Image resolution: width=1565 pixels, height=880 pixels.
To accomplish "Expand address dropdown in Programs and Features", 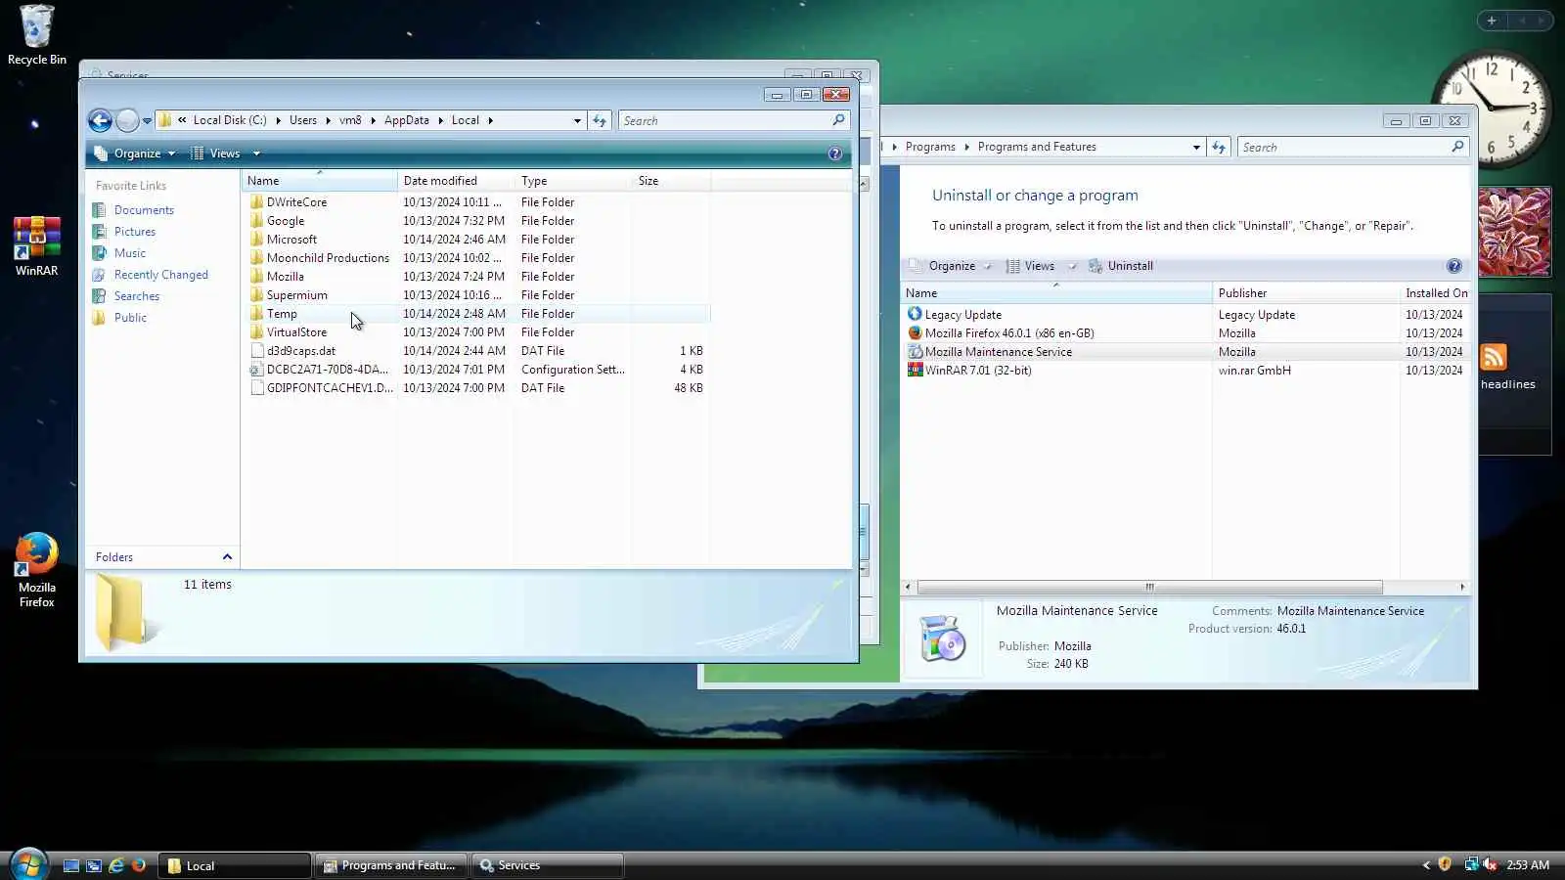I will pos(1196,147).
